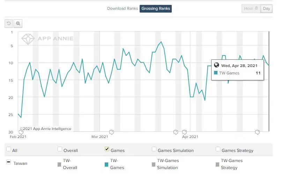Select the Grossing Ranks tab

[x=156, y=8]
